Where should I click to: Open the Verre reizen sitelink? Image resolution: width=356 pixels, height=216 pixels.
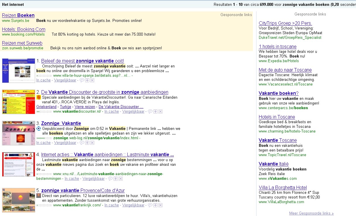click(85, 107)
